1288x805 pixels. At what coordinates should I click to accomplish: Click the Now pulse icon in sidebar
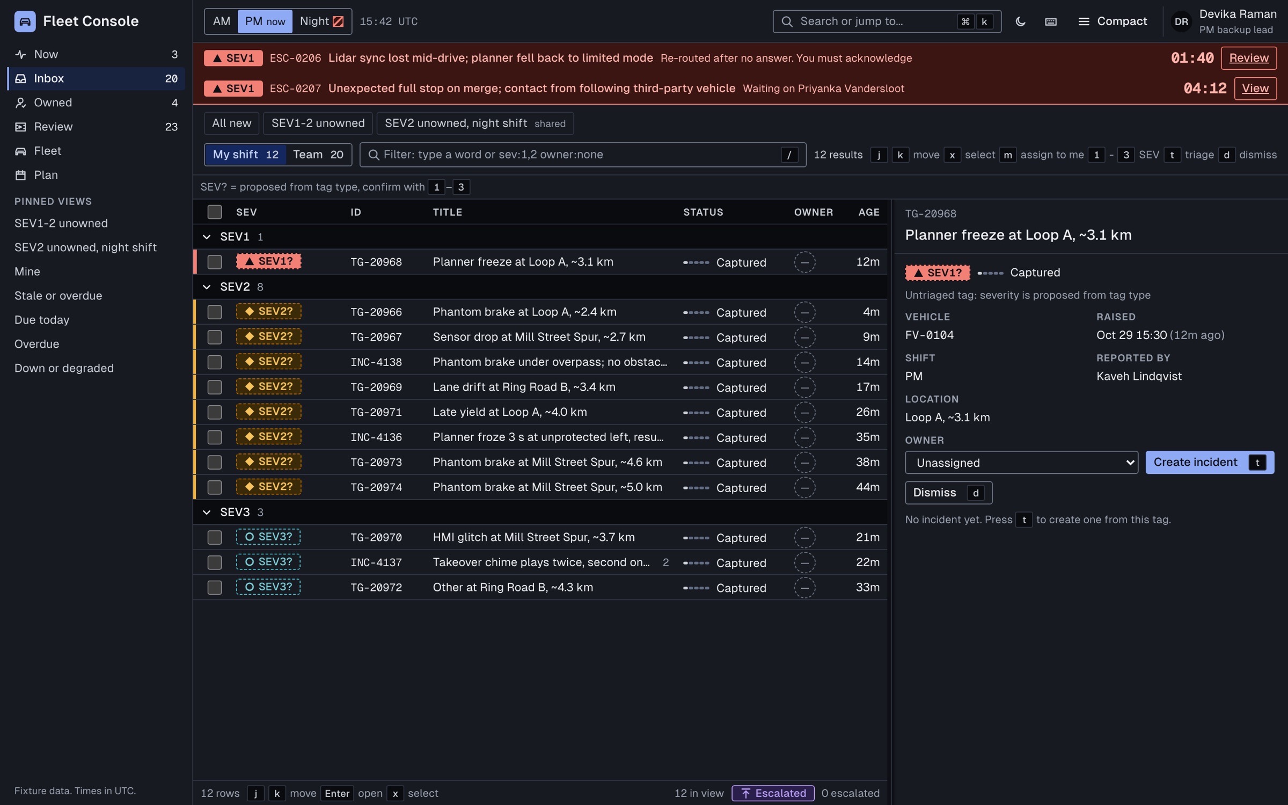20,54
